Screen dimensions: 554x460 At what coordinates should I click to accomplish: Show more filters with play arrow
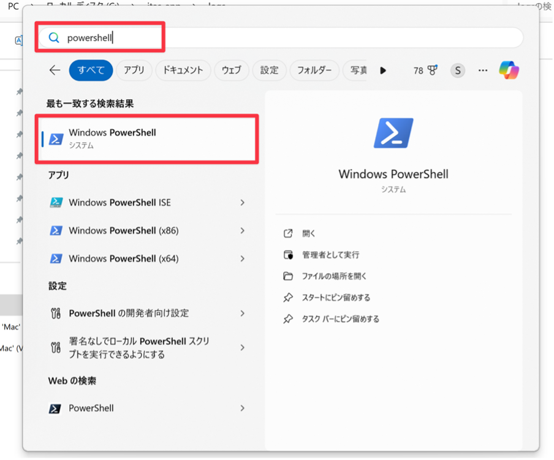pyautogui.click(x=383, y=70)
